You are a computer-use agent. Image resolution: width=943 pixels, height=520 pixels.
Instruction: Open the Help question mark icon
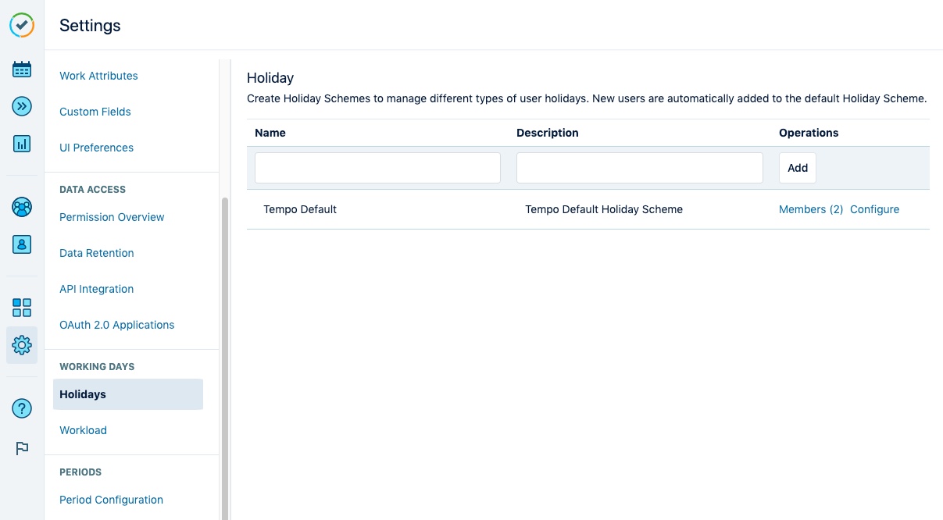pyautogui.click(x=22, y=408)
